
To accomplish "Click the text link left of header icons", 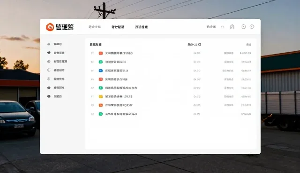I will (211, 27).
